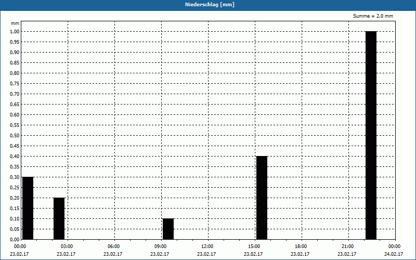416x260 pixels.
Task: Select the 0,75 y-axis value
Action: click(15, 84)
